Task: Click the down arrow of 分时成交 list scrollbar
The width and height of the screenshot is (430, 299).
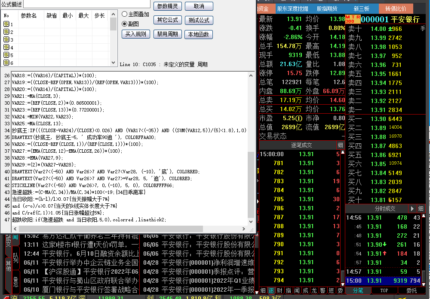Action: (x=424, y=284)
